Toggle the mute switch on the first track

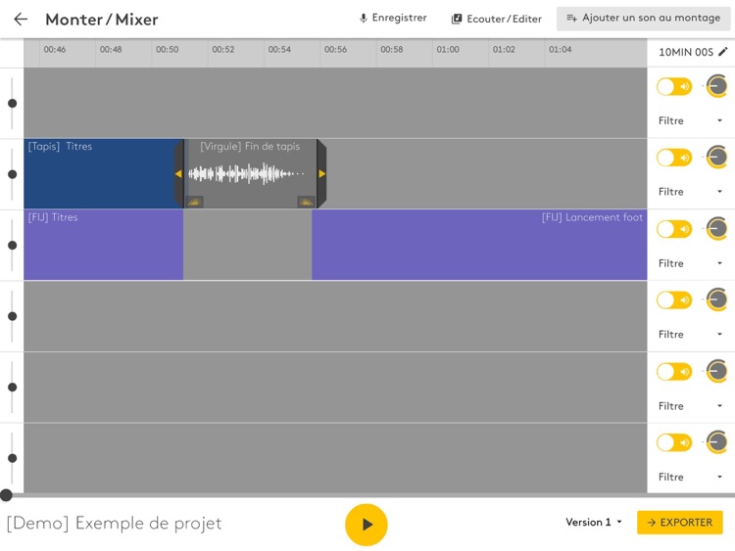[x=674, y=86]
